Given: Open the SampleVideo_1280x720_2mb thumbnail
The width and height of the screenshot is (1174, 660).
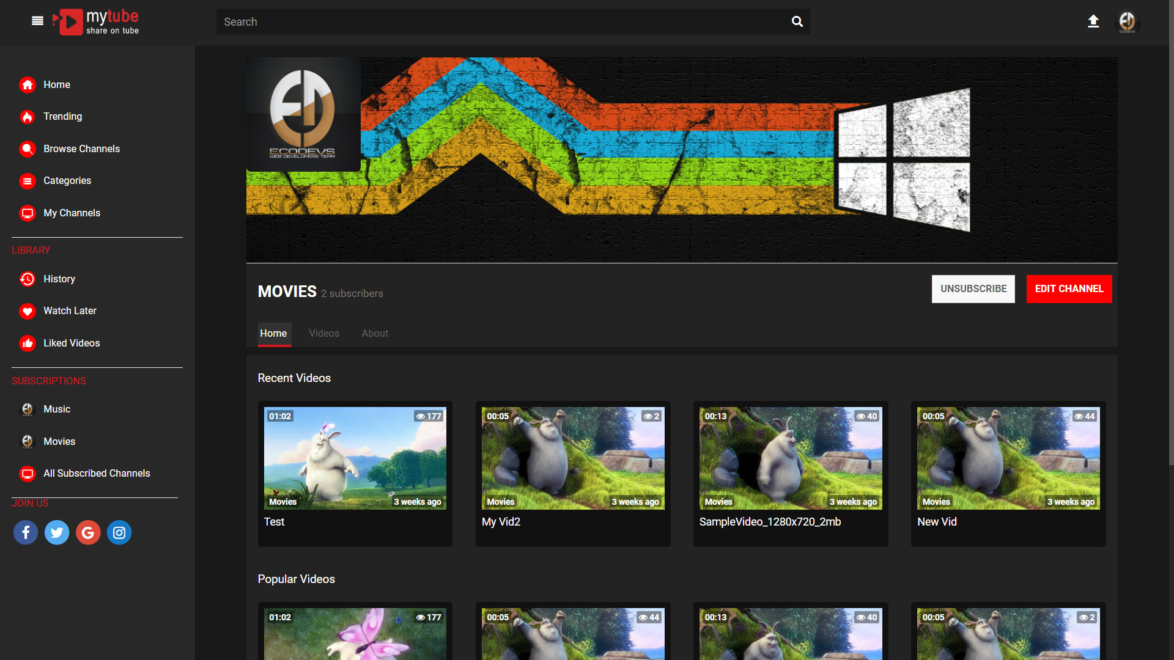Looking at the screenshot, I should coord(791,458).
